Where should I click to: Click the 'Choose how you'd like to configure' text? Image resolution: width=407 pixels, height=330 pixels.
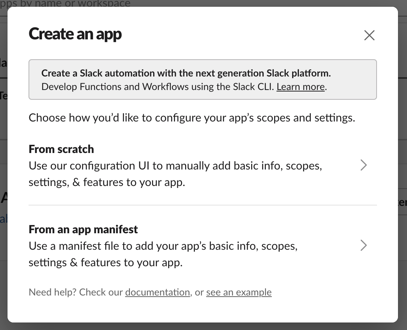pos(191,118)
